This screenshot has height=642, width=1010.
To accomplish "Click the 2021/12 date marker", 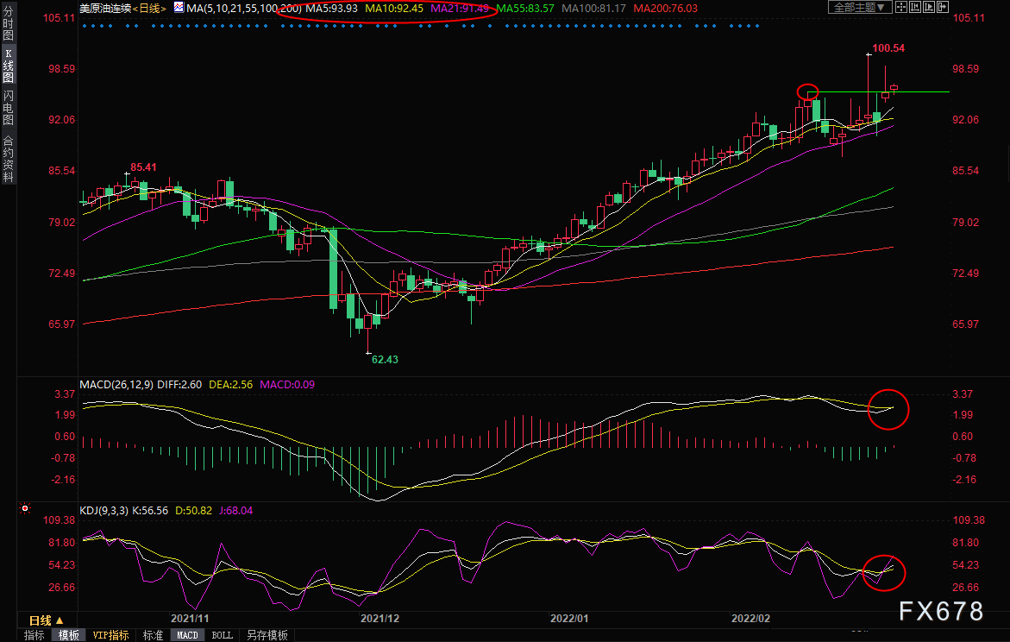I will 380,618.
